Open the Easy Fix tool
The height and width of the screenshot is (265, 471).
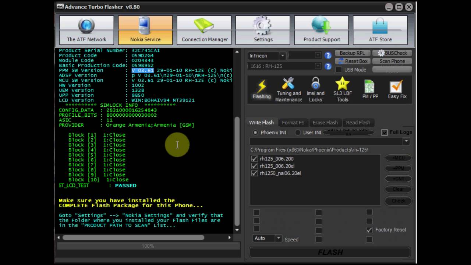(397, 89)
